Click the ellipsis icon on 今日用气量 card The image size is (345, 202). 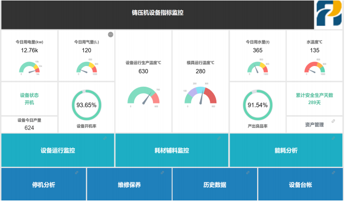(111, 35)
